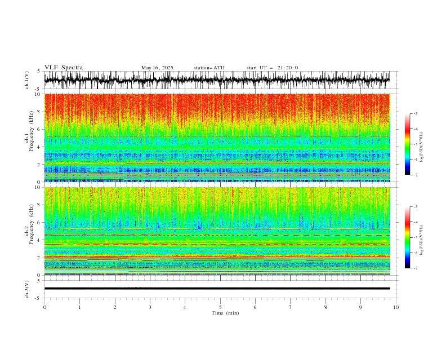Click the ch.1 spectrogram color scale bar
Screen dimensions: 446x345
point(407,144)
